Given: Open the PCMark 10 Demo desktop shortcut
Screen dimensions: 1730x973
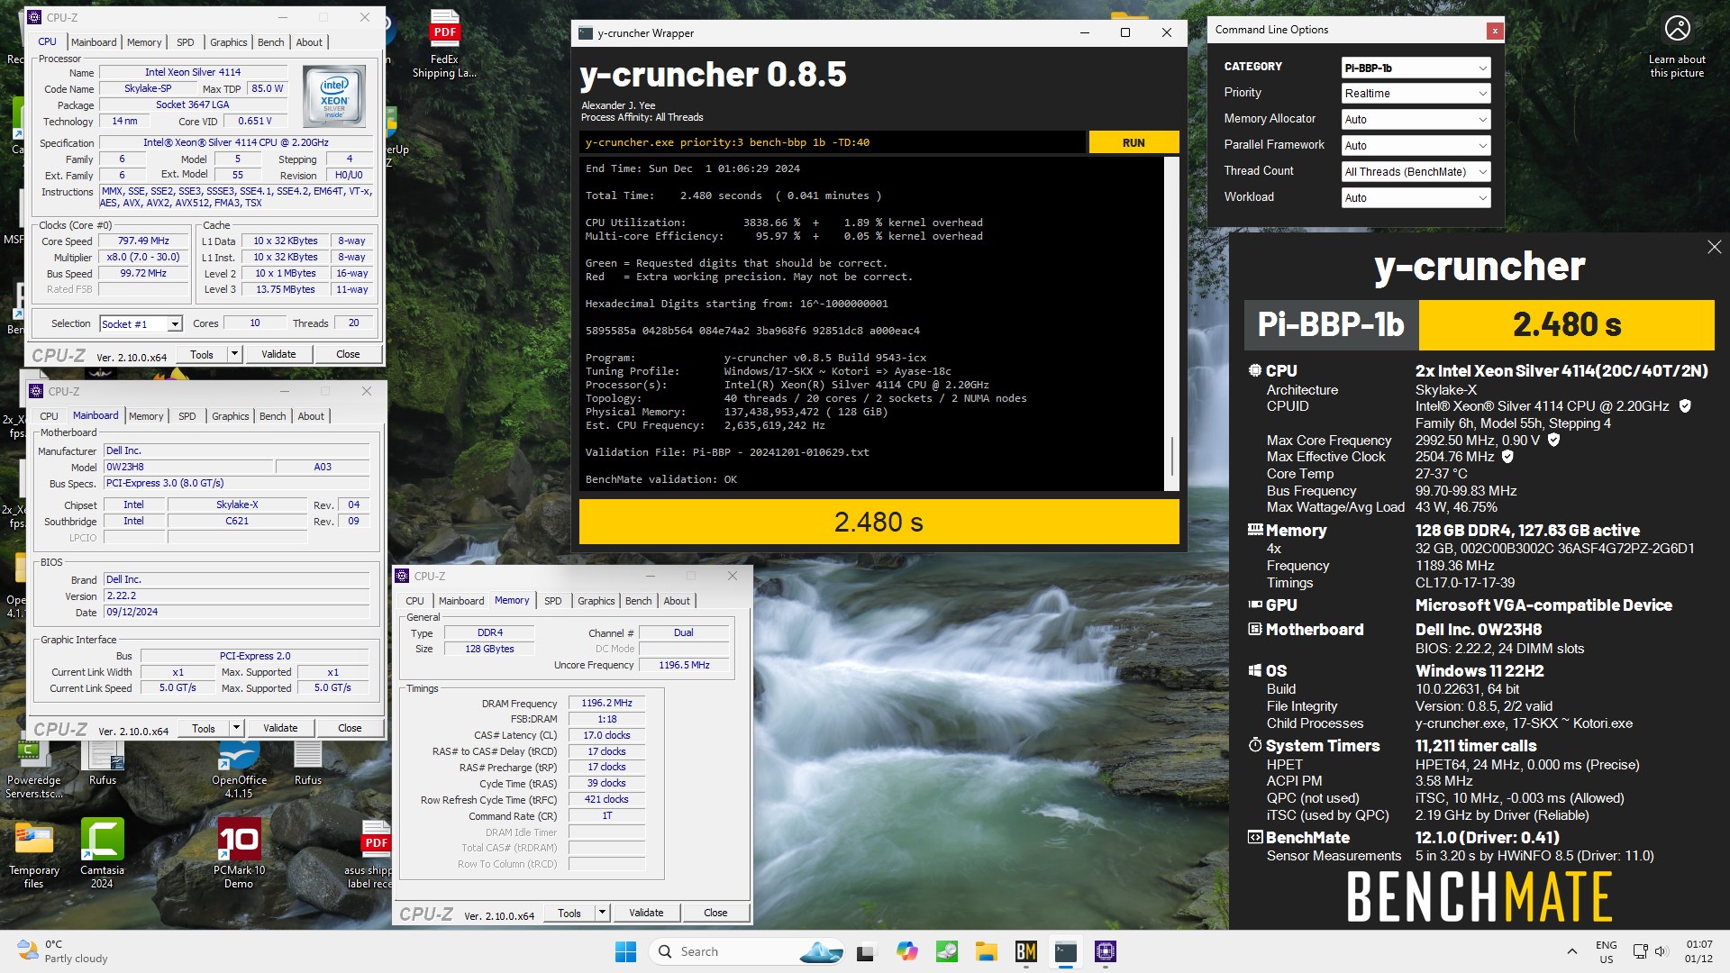Looking at the screenshot, I should (239, 852).
